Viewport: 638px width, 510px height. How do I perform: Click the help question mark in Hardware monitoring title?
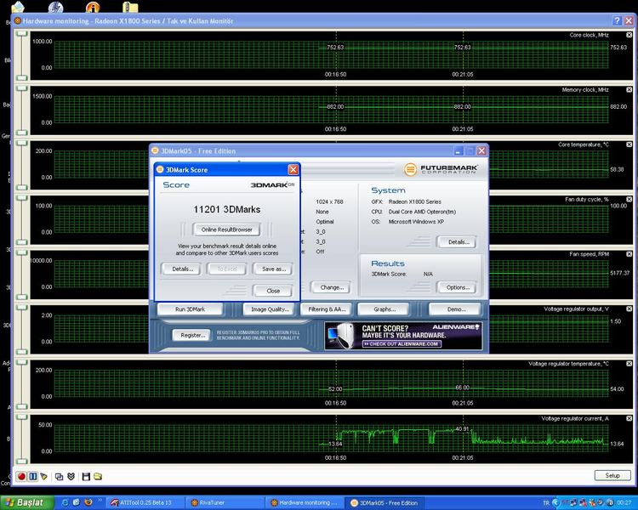pos(617,20)
